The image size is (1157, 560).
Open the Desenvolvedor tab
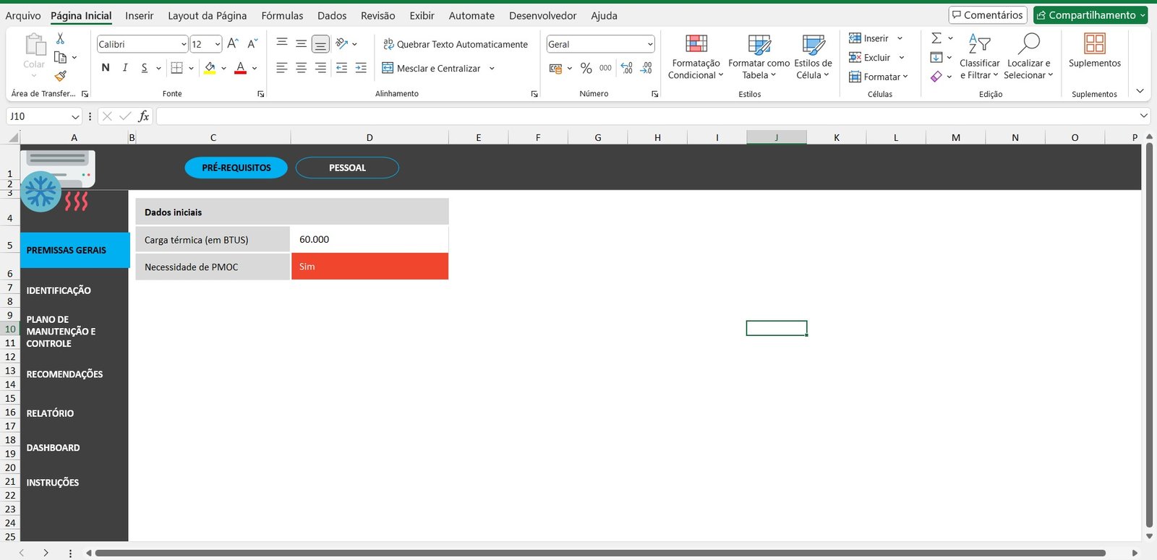[542, 15]
